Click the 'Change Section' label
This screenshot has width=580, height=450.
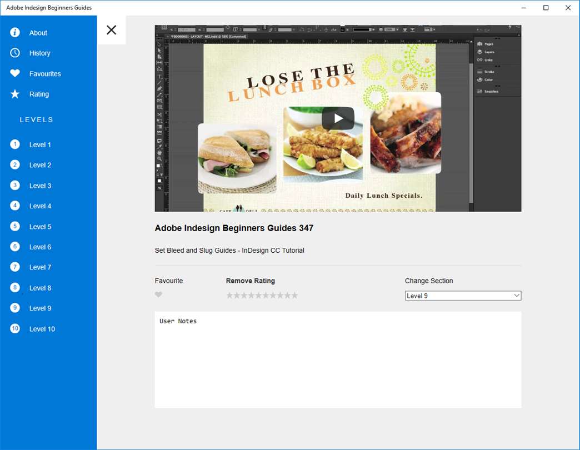(x=429, y=281)
